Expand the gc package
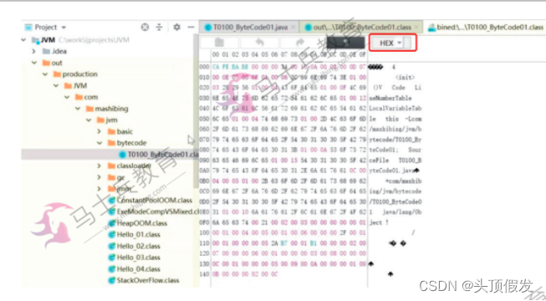Image resolution: width=546 pixels, height=301 pixels. tap(100, 177)
